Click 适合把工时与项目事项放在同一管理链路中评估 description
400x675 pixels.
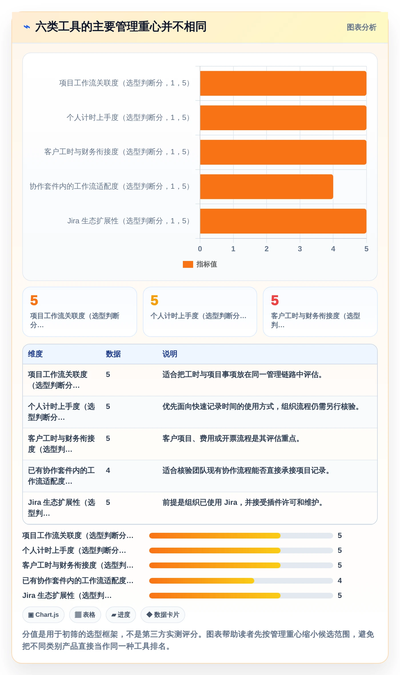[243, 375]
